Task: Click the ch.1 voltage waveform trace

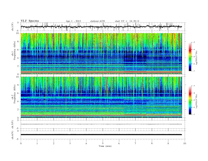Action: [x=101, y=27]
